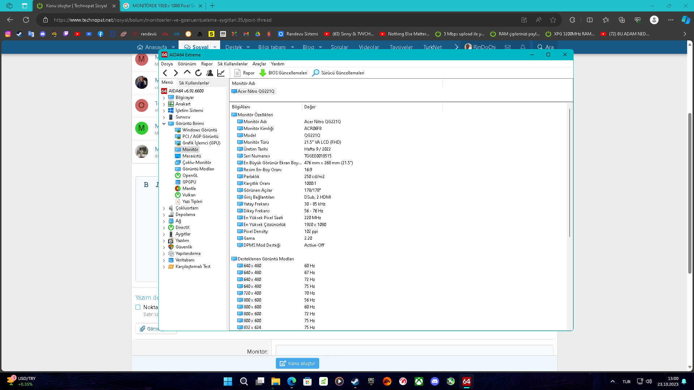Click the Konu oluştur button
Viewport: 694px width, 390px height.
[x=297, y=363]
